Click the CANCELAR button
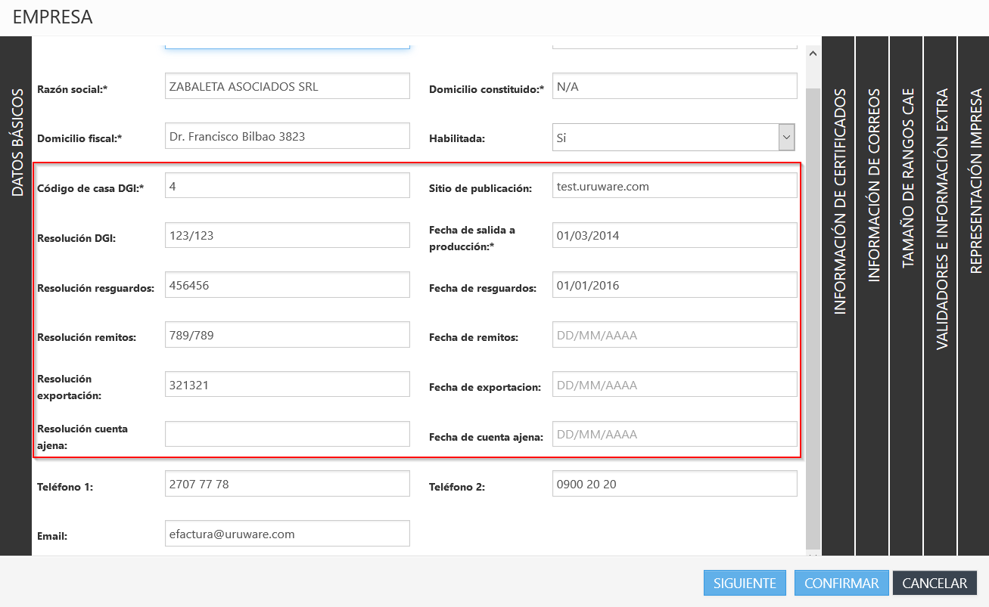Viewport: 989px width, 607px height. (x=935, y=583)
